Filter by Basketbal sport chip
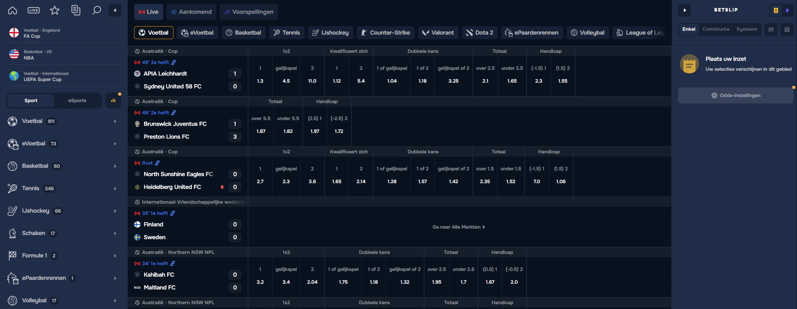The width and height of the screenshot is (797, 309). [244, 33]
